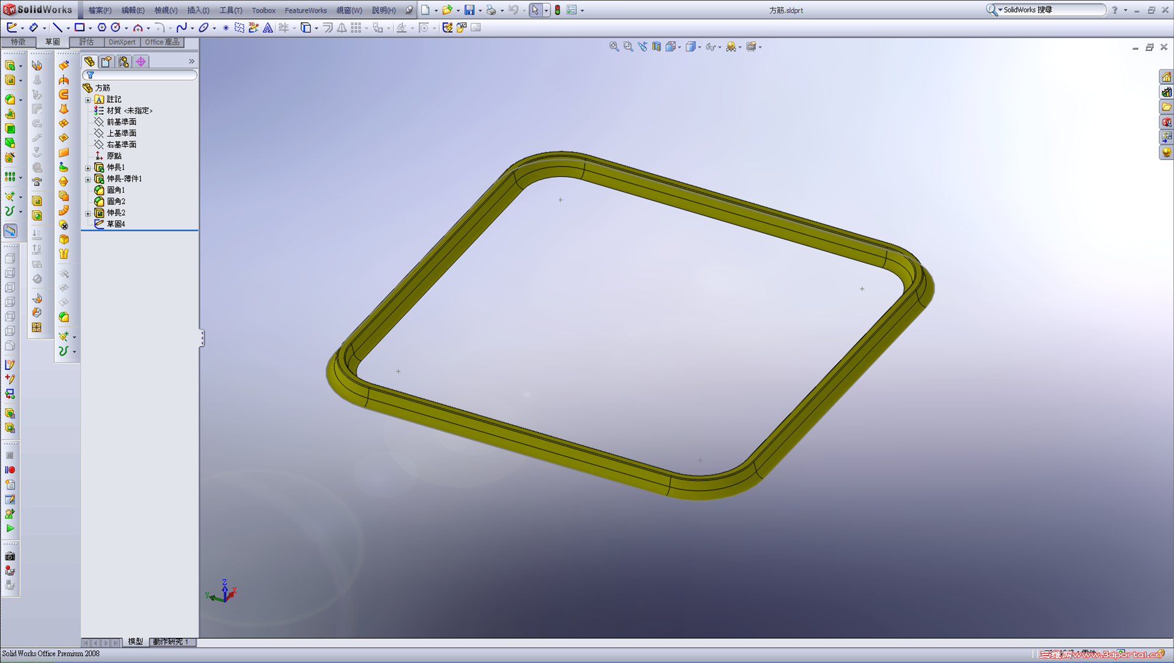Click the Zoom to Fit icon
This screenshot has width=1174, height=663.
614,46
